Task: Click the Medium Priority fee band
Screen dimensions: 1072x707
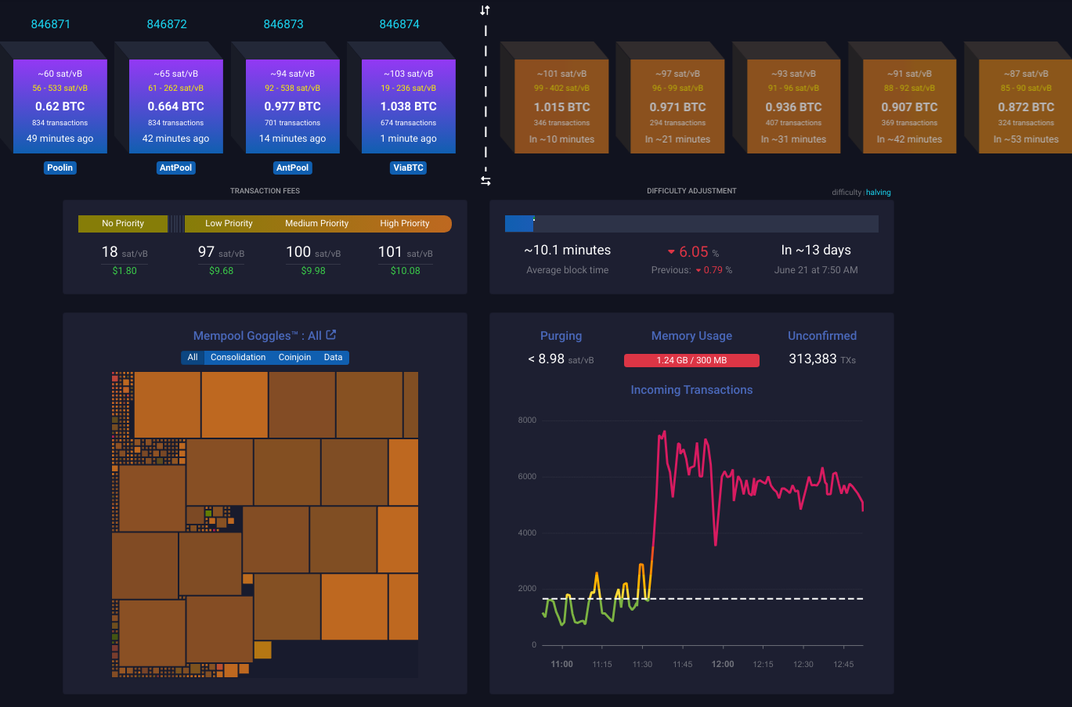Action: click(x=317, y=224)
